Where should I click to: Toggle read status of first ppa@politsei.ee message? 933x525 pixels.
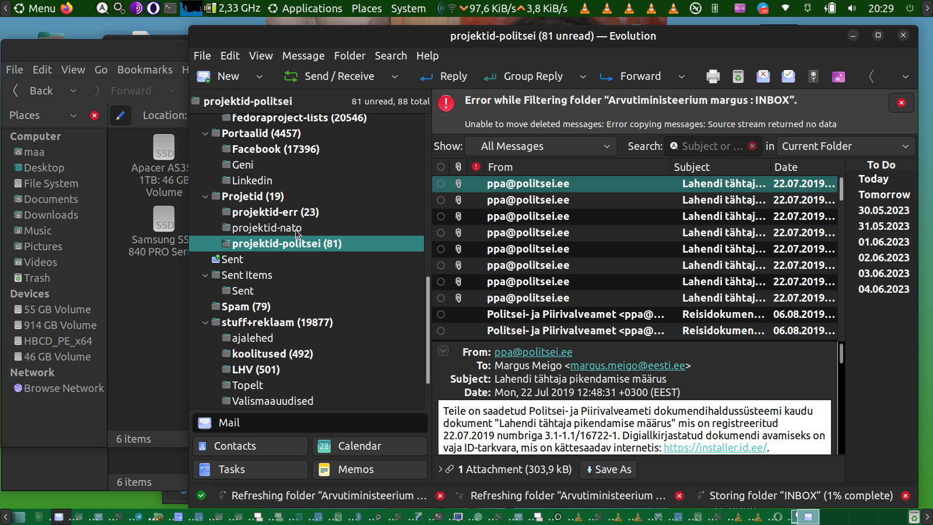pyautogui.click(x=441, y=184)
